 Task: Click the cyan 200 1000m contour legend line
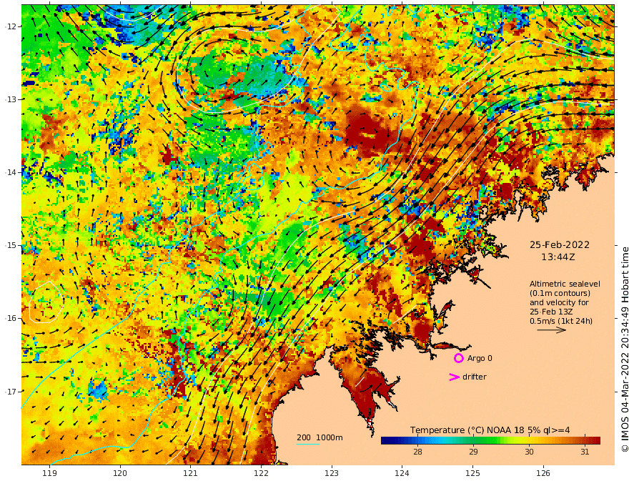click(308, 444)
